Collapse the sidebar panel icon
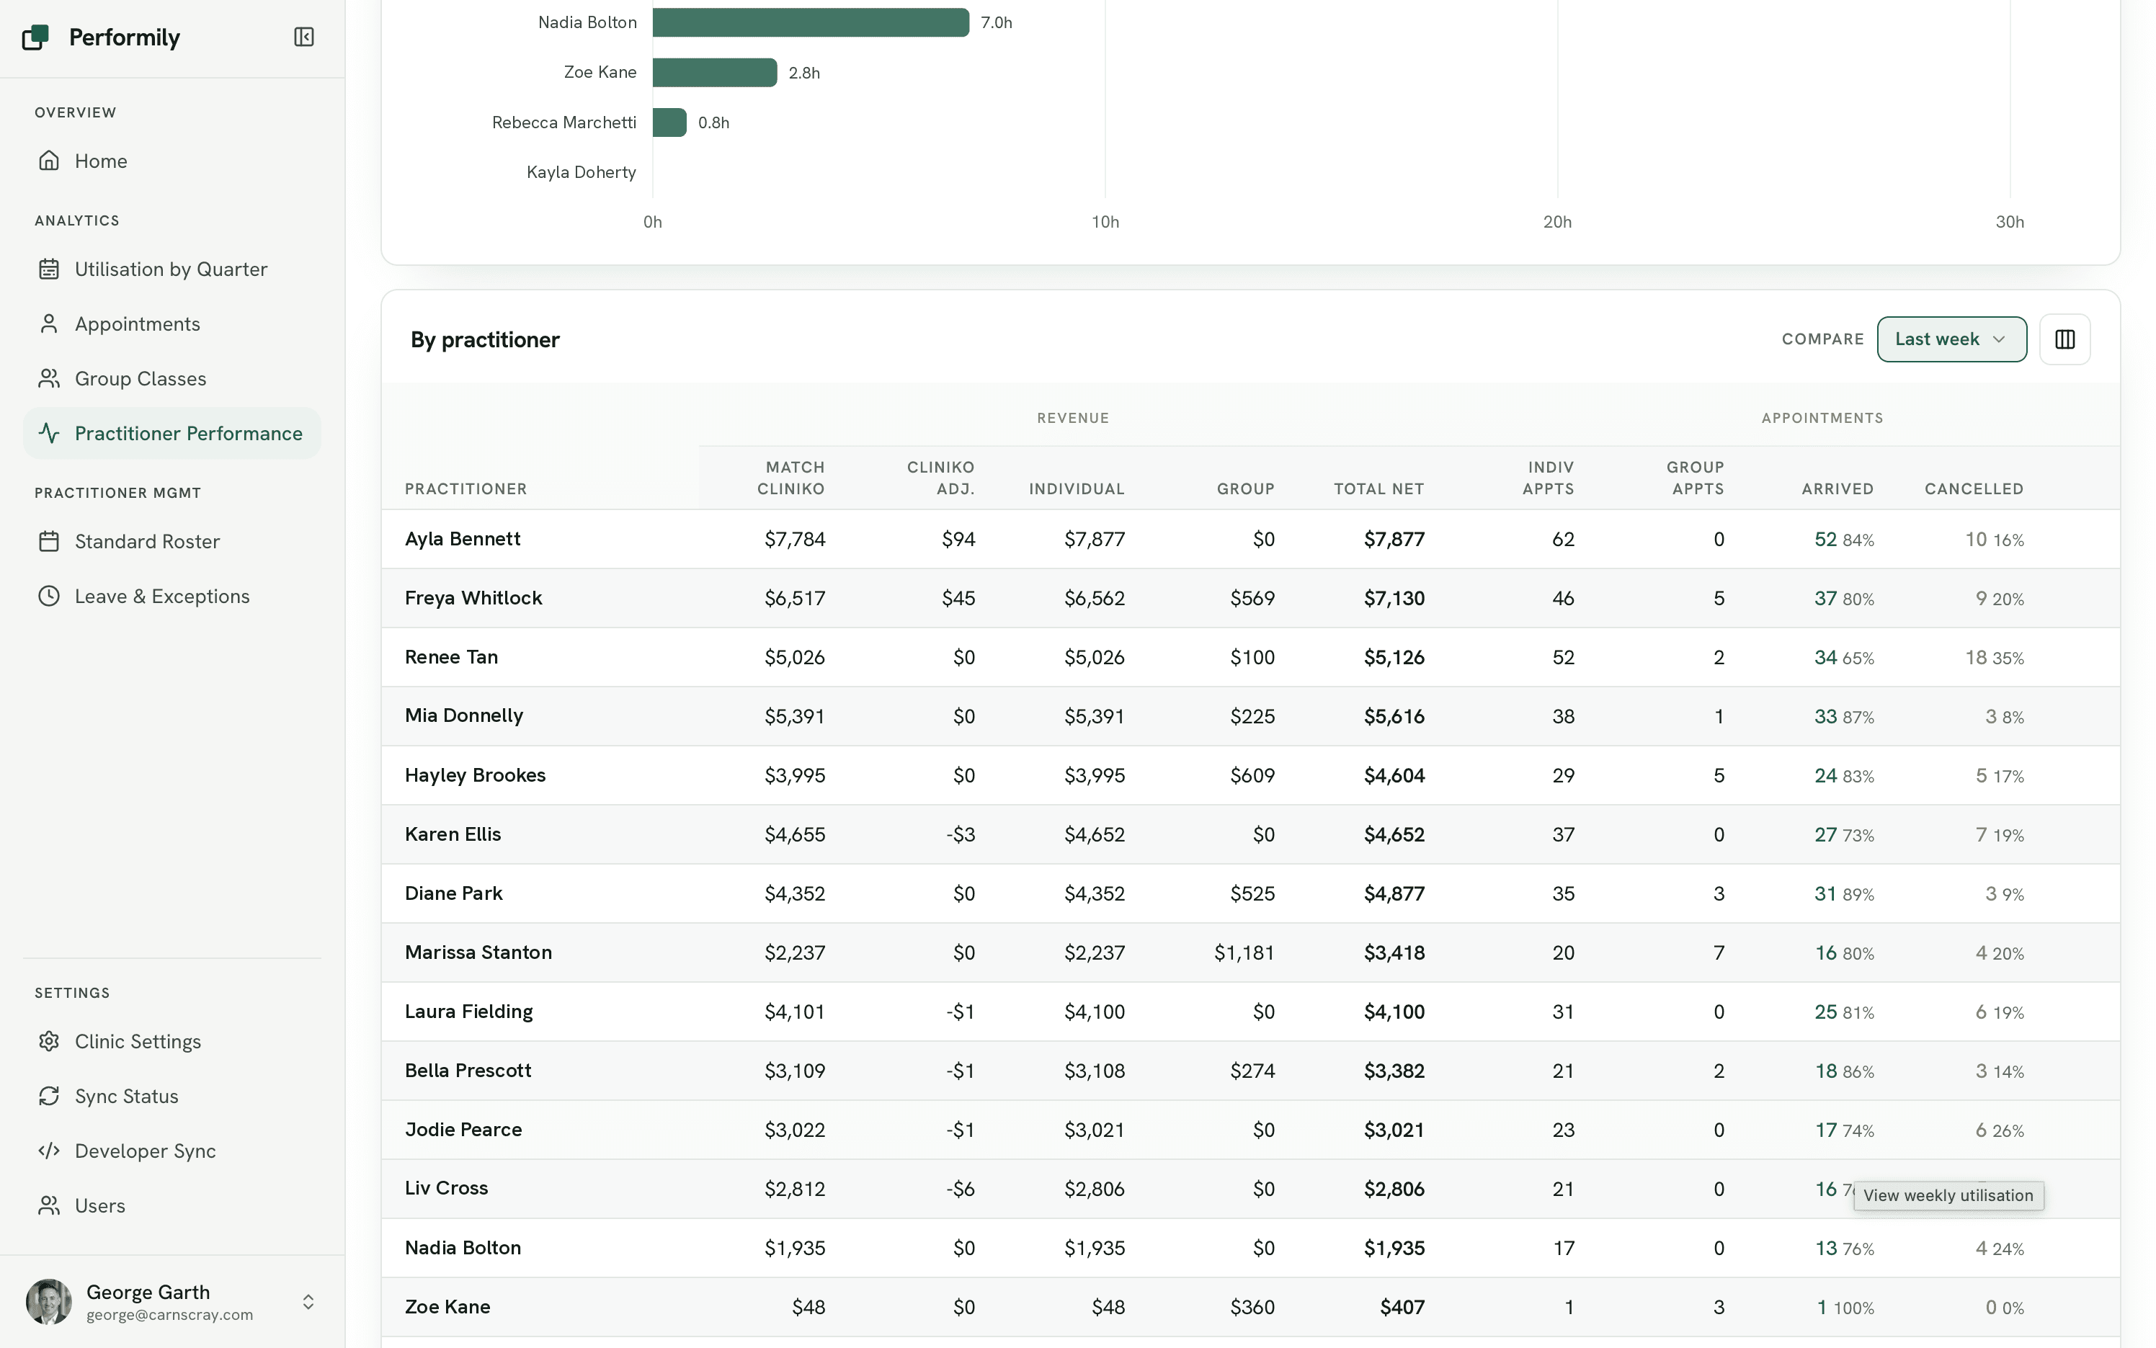 [304, 37]
